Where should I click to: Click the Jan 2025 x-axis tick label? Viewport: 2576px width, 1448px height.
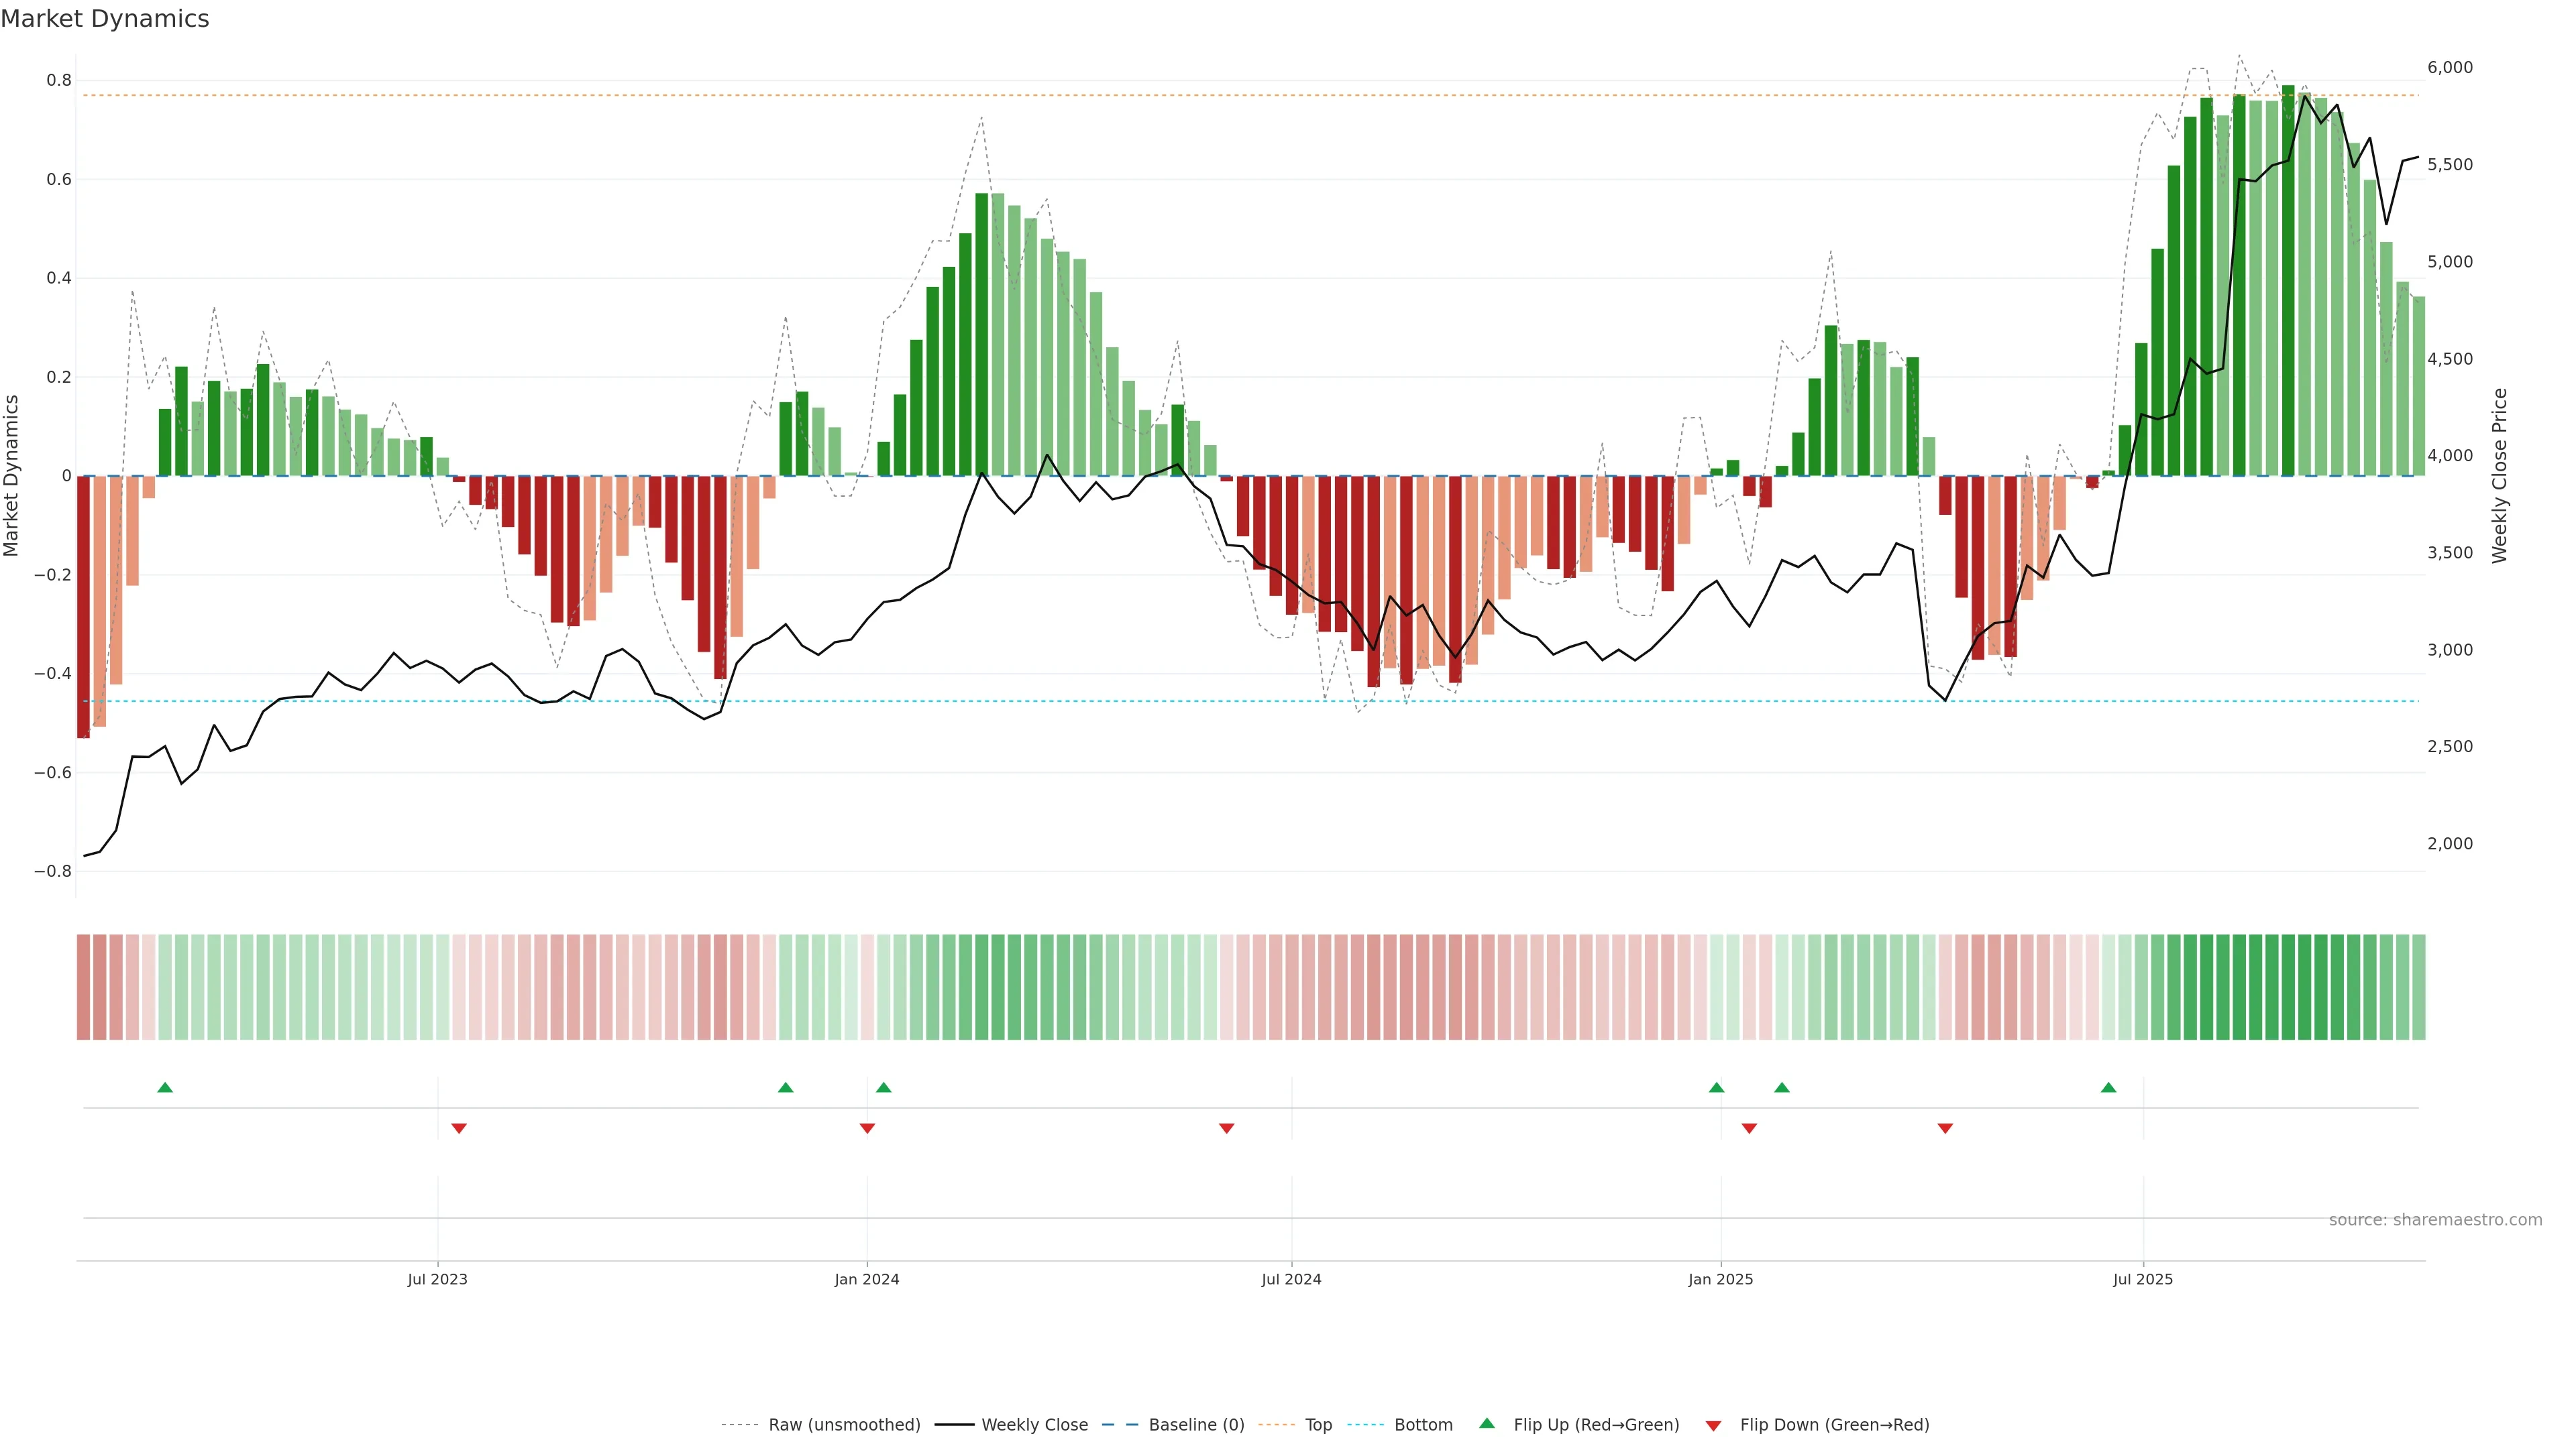click(x=1720, y=1279)
